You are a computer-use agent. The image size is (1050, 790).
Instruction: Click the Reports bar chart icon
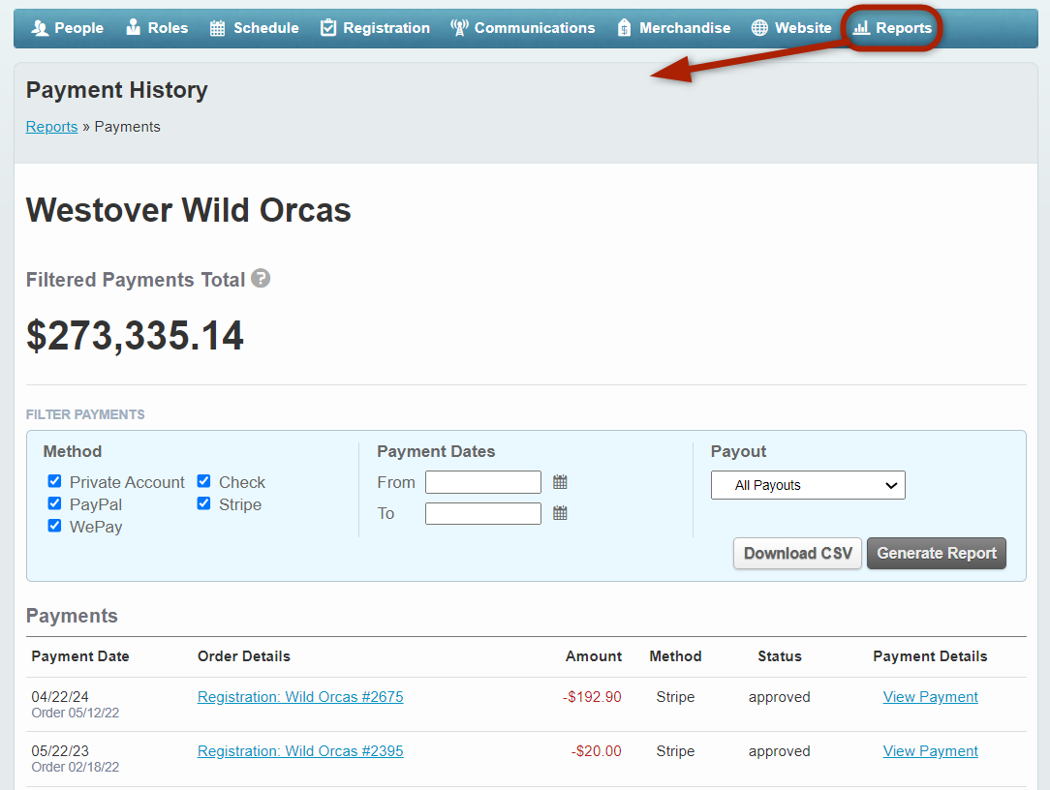click(x=861, y=27)
